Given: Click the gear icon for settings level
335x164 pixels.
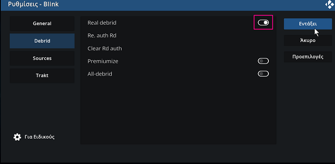Looking at the screenshot, I should (17, 137).
